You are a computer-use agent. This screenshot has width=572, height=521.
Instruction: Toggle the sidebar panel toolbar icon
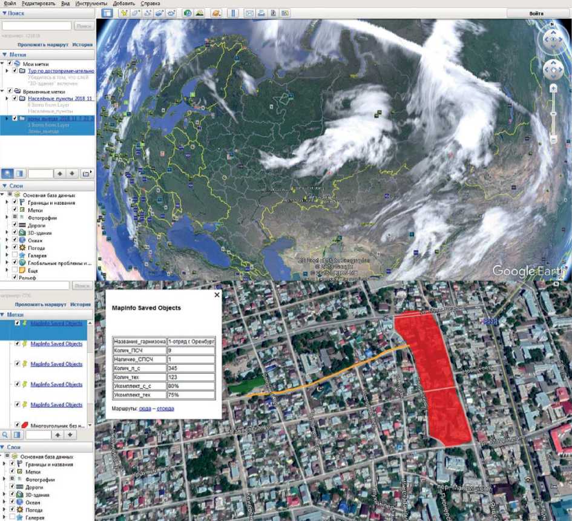point(107,13)
